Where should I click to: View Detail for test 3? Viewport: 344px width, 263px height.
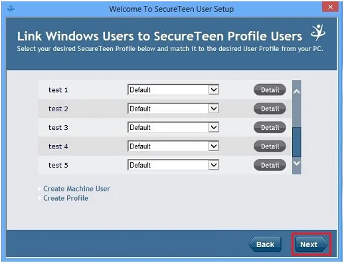point(270,127)
